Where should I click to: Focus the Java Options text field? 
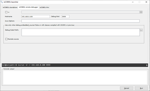tap(80, 21)
